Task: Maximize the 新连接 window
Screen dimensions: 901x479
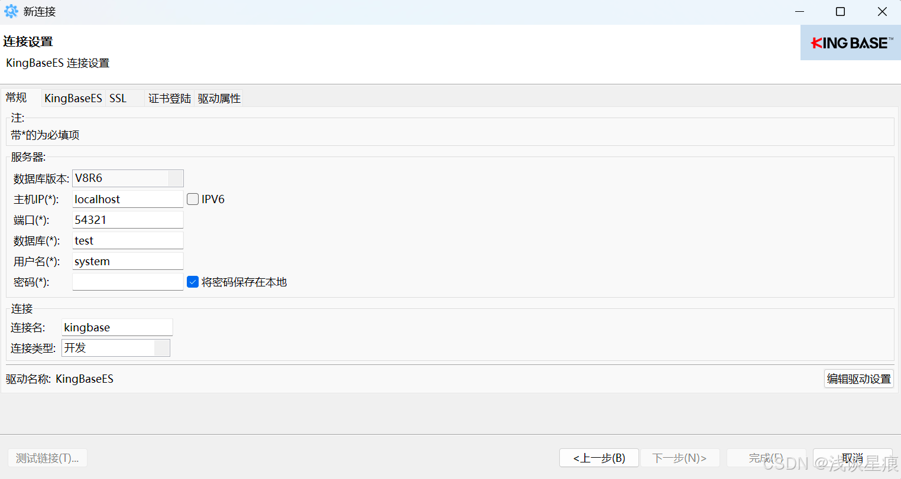Action: coord(840,12)
